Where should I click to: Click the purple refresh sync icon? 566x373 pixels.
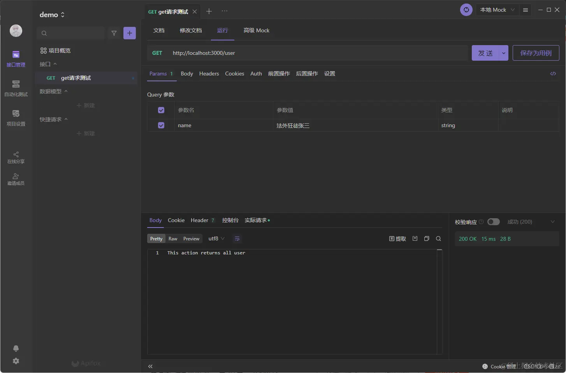pyautogui.click(x=466, y=10)
